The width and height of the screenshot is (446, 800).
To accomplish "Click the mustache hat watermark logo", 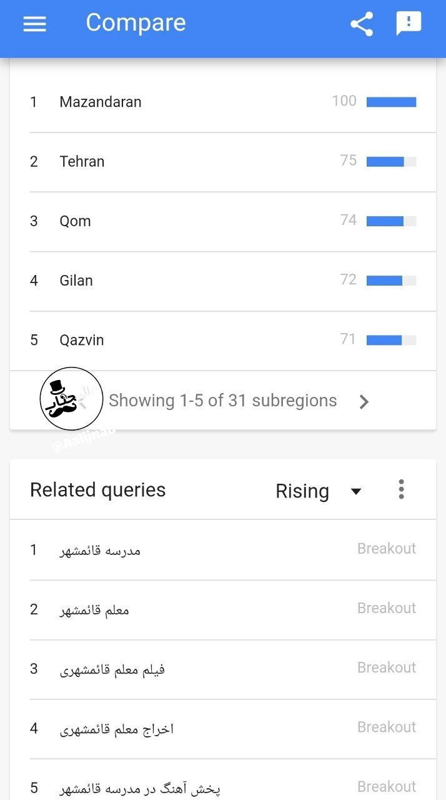I will click(71, 399).
